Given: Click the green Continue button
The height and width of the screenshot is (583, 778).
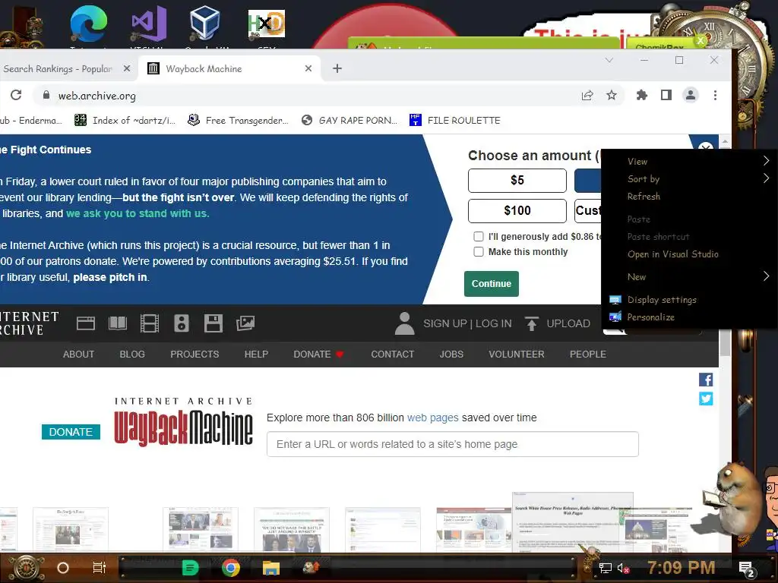Looking at the screenshot, I should (492, 284).
